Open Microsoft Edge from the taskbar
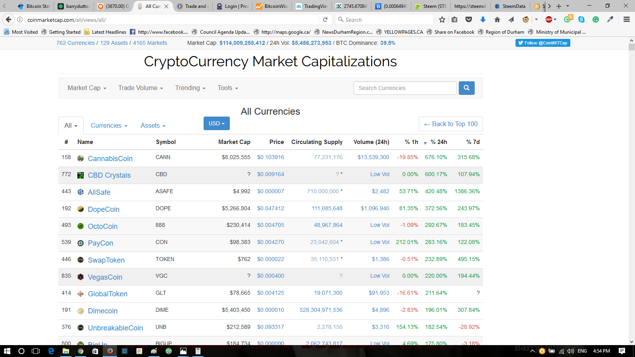Image resolution: width=635 pixels, height=357 pixels. 51,351
